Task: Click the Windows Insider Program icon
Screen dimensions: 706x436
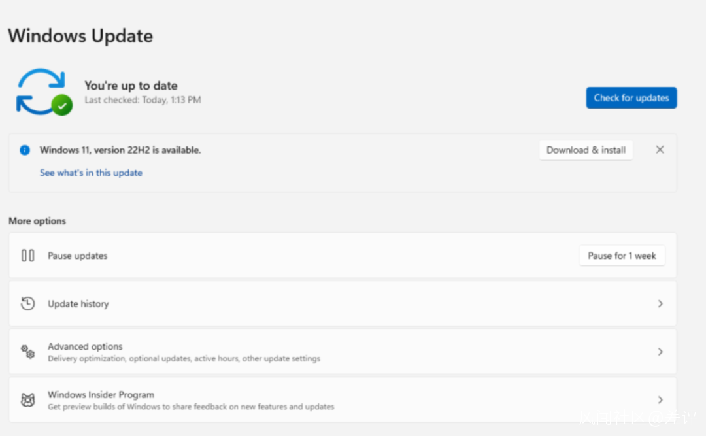Action: 27,399
